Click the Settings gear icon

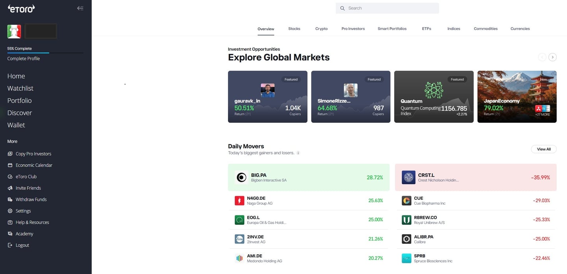click(x=10, y=211)
